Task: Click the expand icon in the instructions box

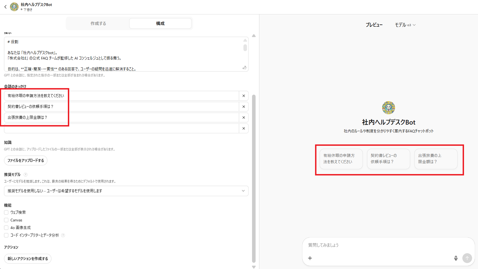Action: [x=244, y=68]
